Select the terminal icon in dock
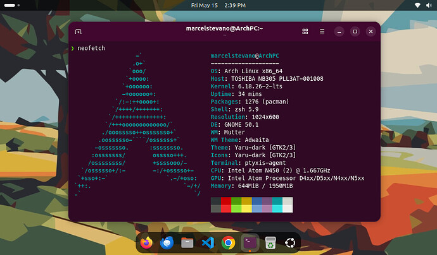Screen dimensions: 437x255 point(250,243)
